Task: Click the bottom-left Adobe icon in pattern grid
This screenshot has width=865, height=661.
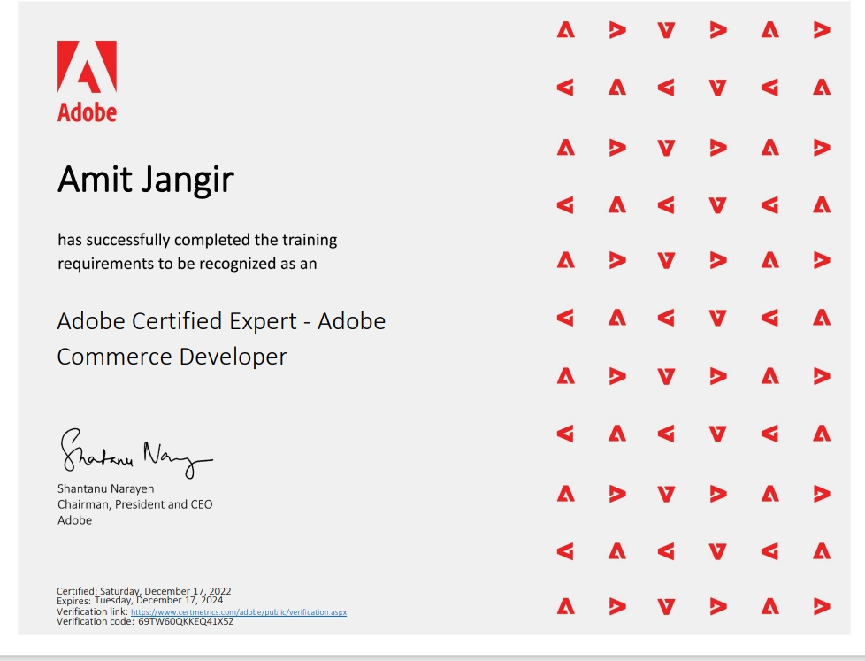Action: (565, 607)
